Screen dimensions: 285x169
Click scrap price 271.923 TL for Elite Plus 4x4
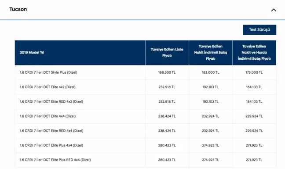coord(254,145)
